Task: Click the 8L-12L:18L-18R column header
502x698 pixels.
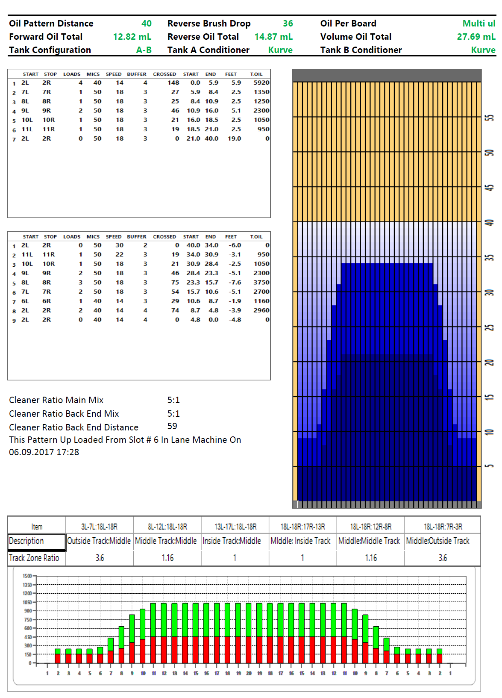Action: 167,527
